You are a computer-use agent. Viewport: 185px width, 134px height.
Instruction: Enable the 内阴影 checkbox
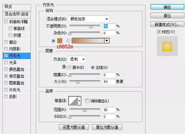click(x=6, y=49)
